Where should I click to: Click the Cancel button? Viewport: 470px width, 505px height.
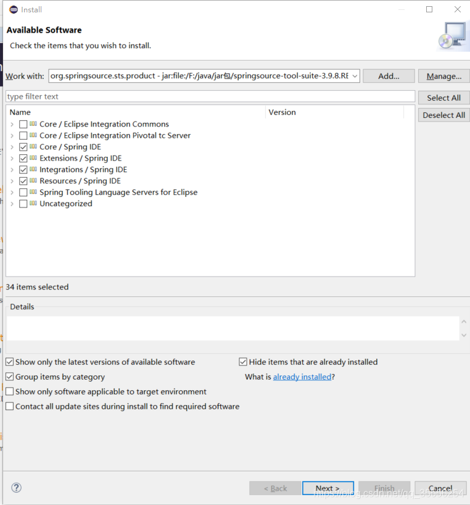pyautogui.click(x=440, y=488)
